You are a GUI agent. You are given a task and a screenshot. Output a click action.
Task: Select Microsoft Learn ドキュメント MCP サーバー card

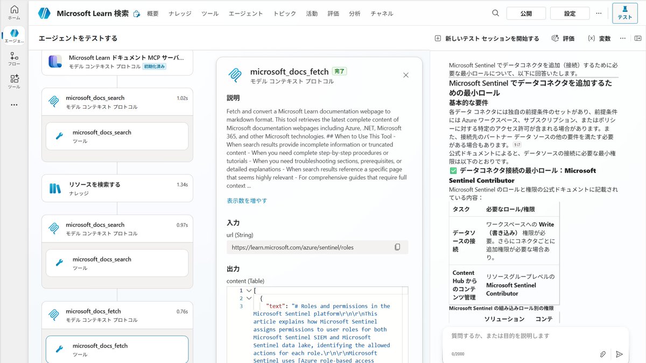(117, 62)
